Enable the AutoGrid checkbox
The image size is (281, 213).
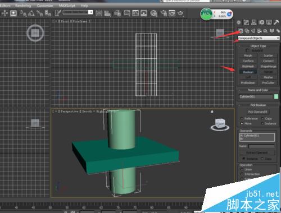point(247,50)
